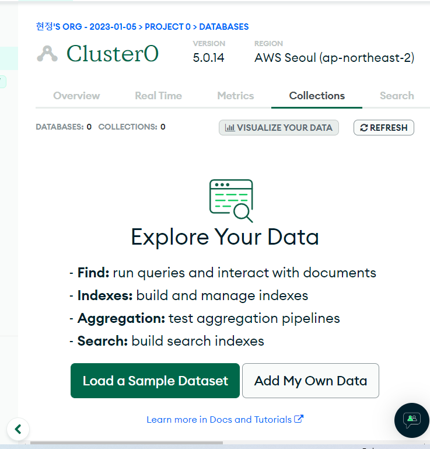The image size is (430, 449).
Task: Click the Cluster0 cluster icon
Action: point(47,54)
